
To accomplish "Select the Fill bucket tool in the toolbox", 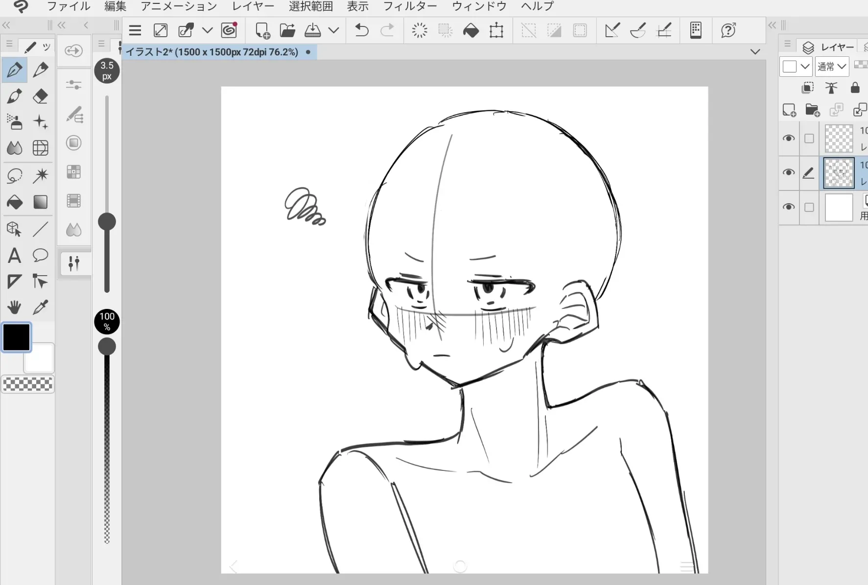I will tap(15, 202).
